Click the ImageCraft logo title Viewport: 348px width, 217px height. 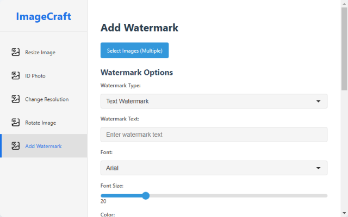[43, 16]
